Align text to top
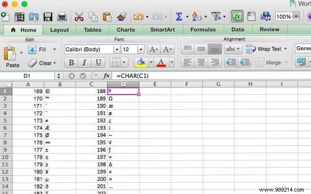 pyautogui.click(x=187, y=49)
